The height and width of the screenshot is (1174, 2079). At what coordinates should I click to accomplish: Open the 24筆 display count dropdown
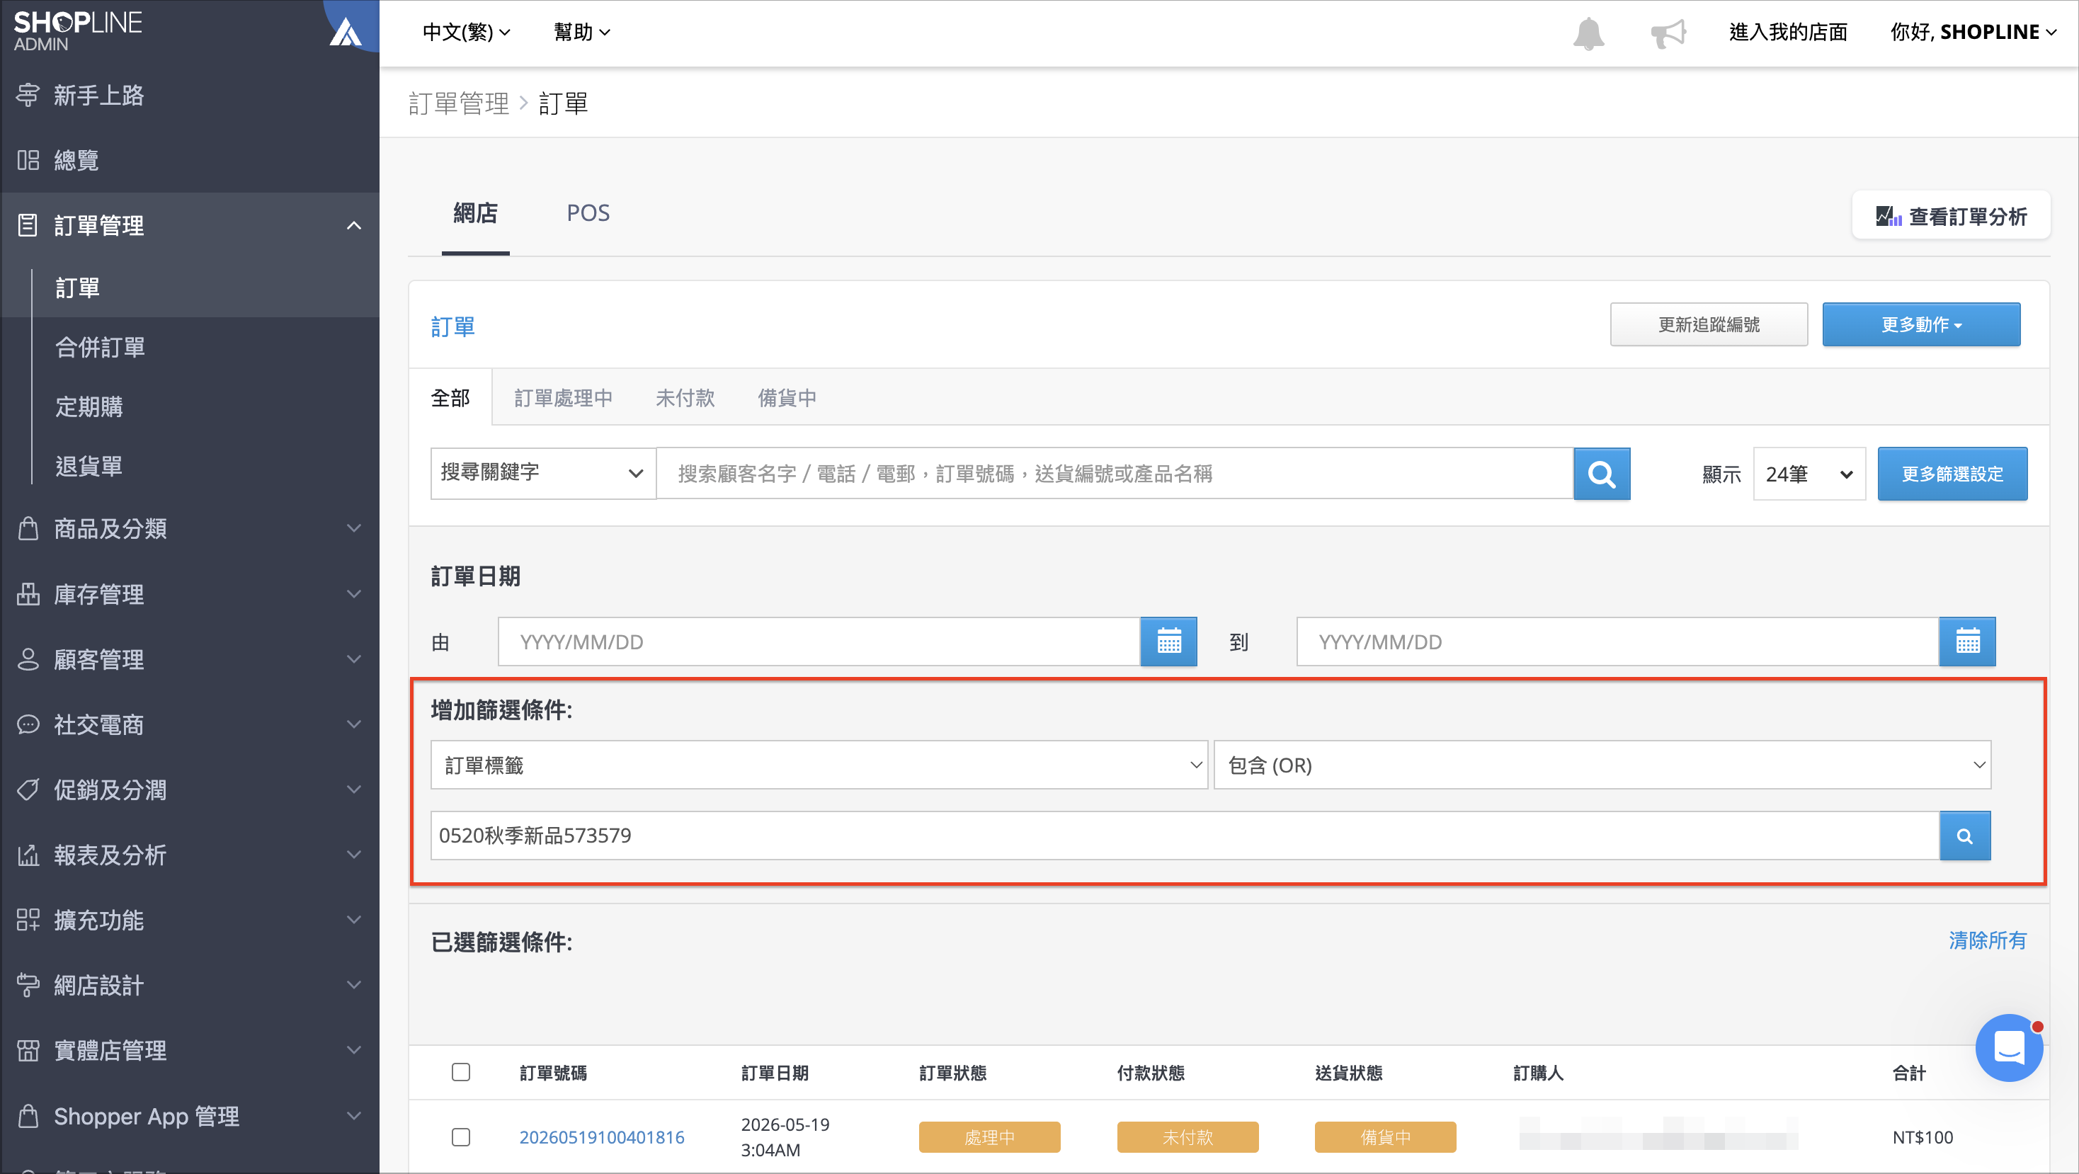1809,474
